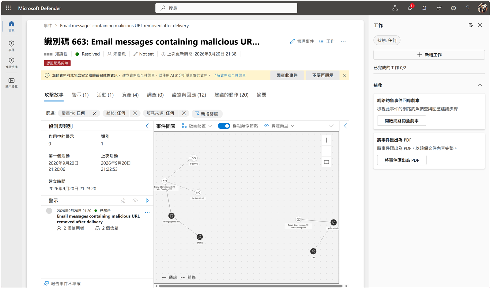The image size is (490, 288).
Task: Click export incident to PDF button
Action: tap(401, 160)
